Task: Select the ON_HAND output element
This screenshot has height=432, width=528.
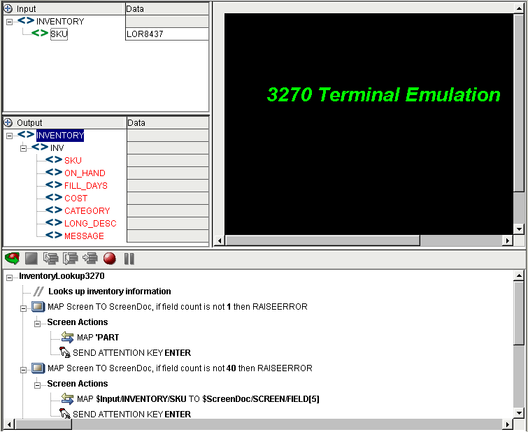Action: point(85,173)
